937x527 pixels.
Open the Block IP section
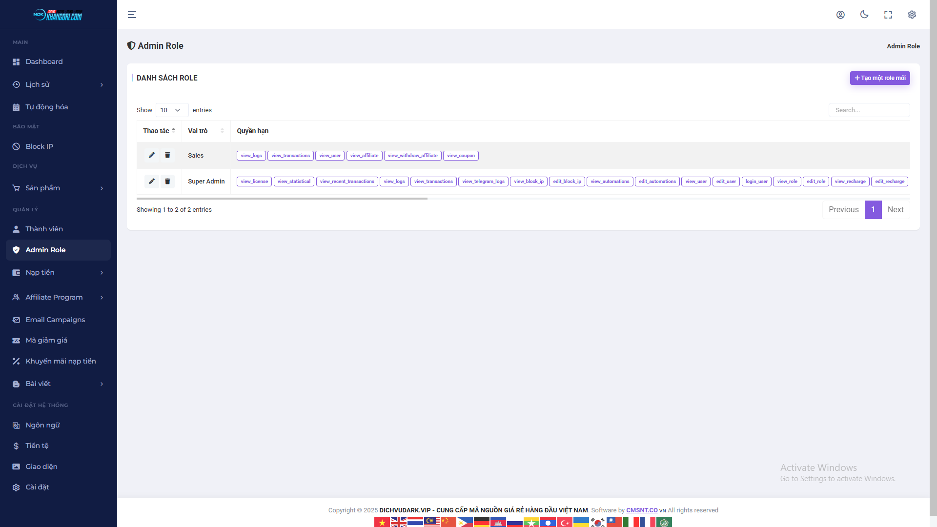pos(39,146)
